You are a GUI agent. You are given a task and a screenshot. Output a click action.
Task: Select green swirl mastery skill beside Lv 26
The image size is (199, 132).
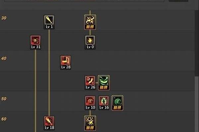pyautogui.click(x=104, y=83)
